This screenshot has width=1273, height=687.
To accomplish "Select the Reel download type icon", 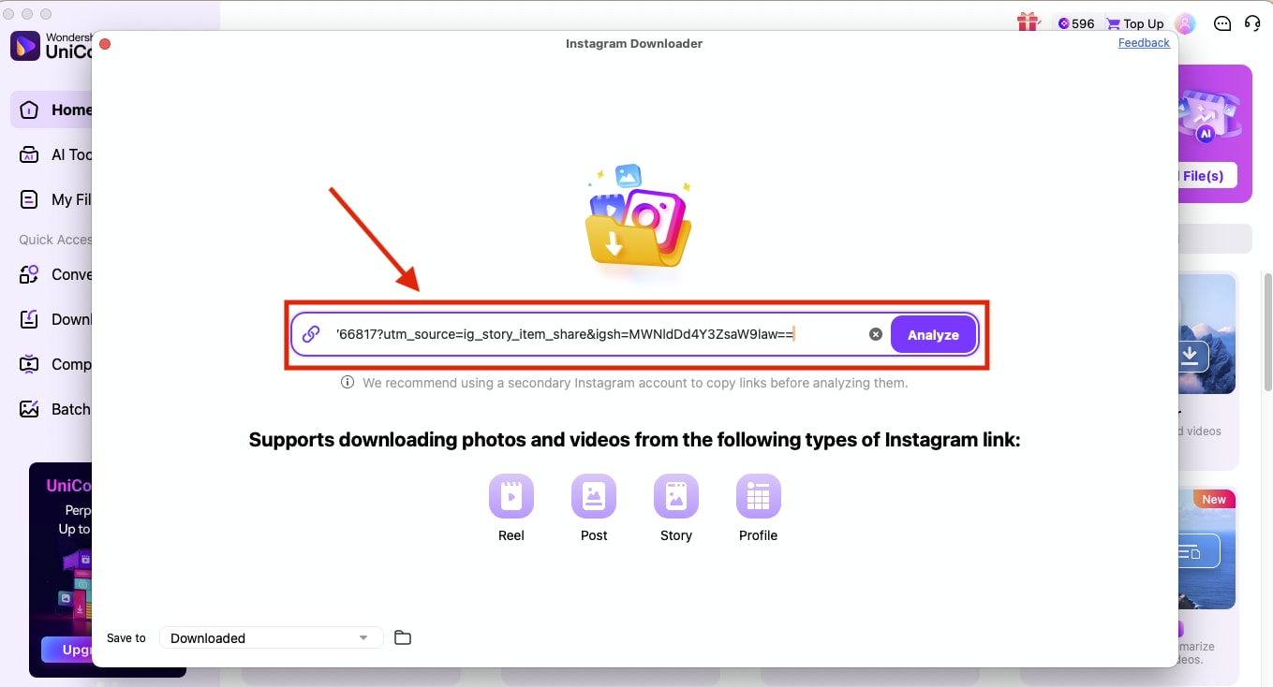I will point(511,496).
